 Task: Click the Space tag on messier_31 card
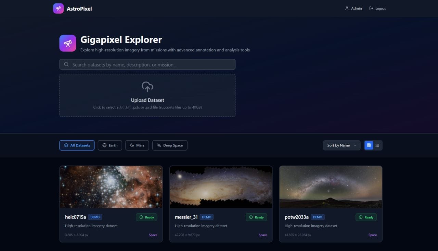[263, 235]
